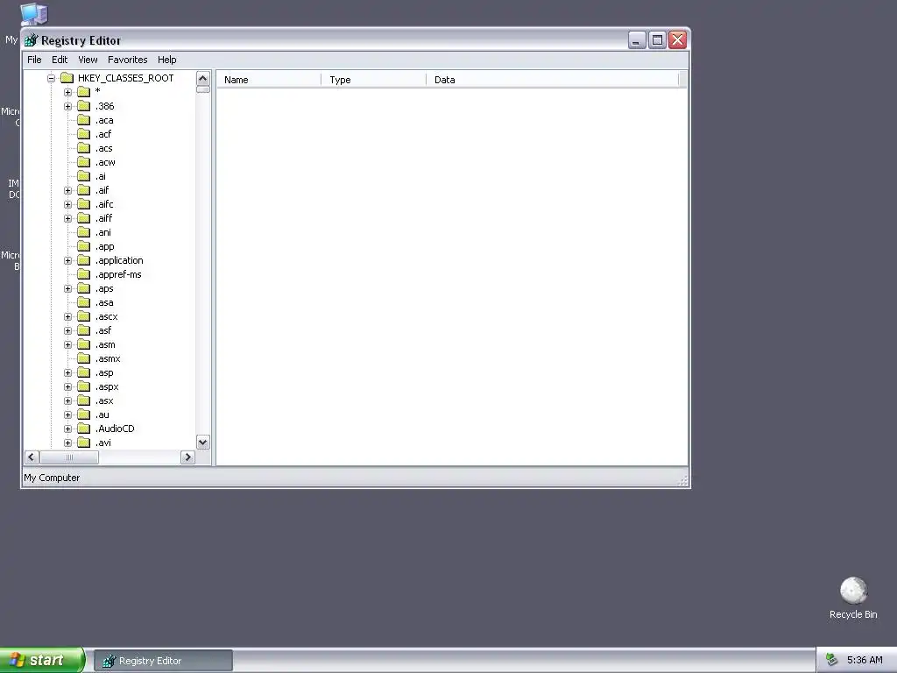The width and height of the screenshot is (897, 673).
Task: Expand the .aifc key node
Action: pos(67,204)
